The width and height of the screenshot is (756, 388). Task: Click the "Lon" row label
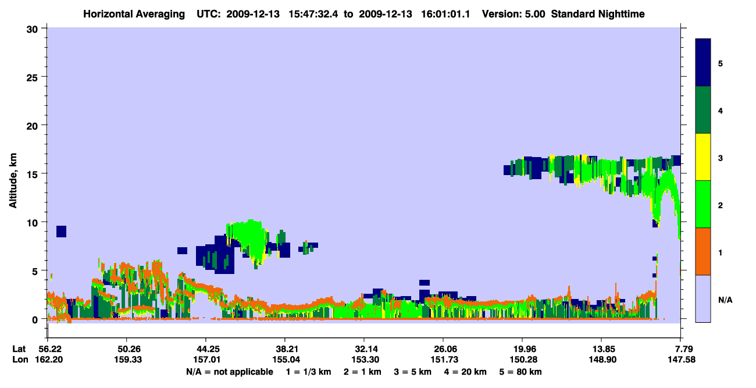19,359
